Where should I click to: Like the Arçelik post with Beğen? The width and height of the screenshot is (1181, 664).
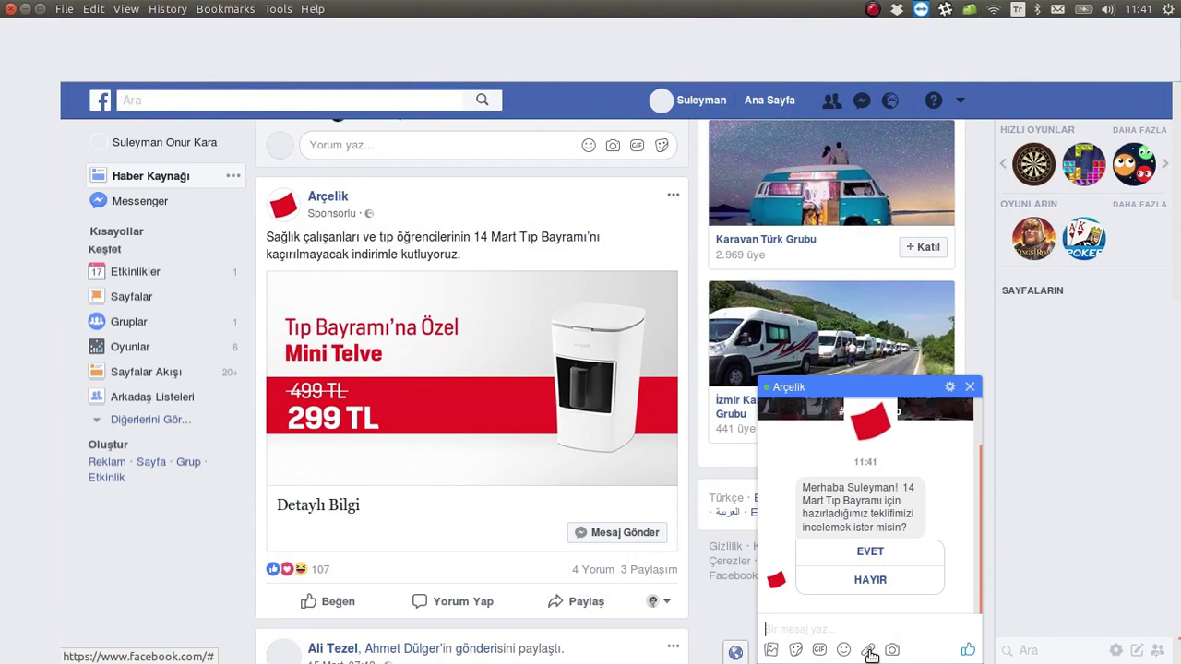click(x=328, y=601)
